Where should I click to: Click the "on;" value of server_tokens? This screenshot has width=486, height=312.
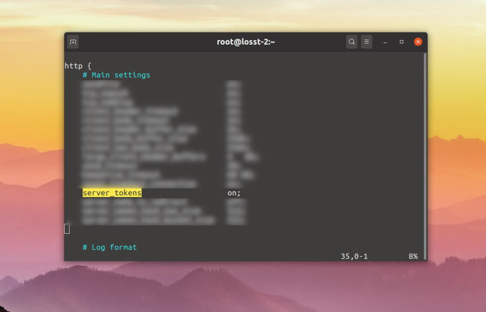(234, 193)
